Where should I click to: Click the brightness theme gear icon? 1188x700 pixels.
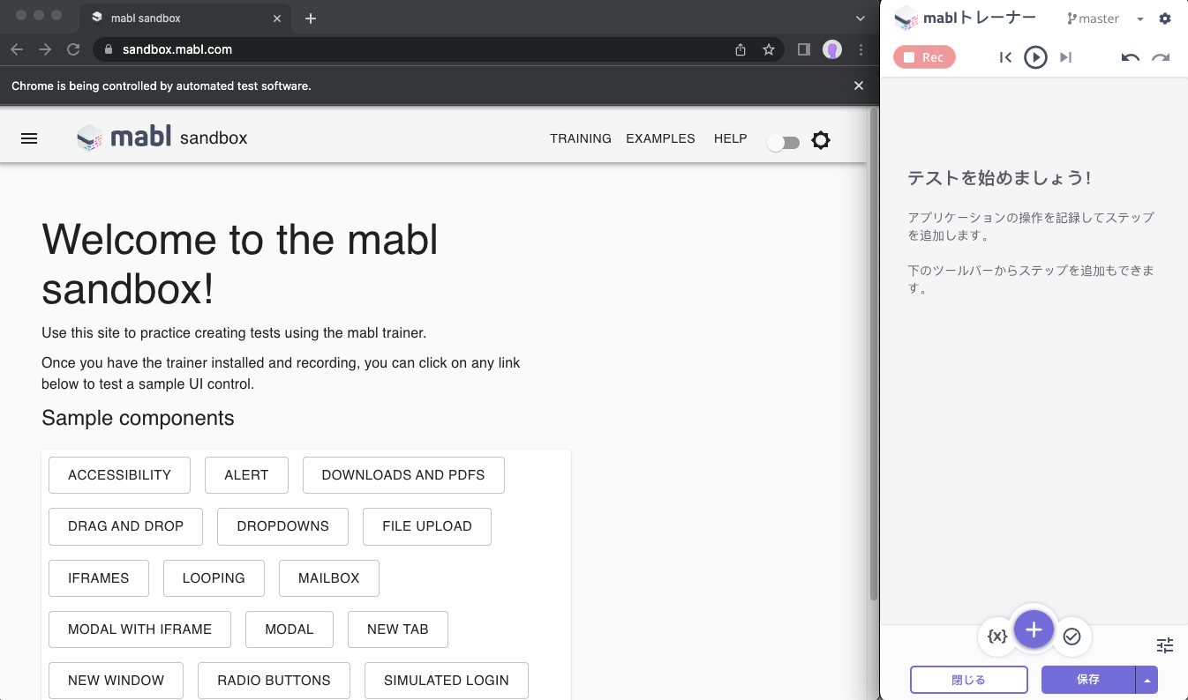point(821,140)
